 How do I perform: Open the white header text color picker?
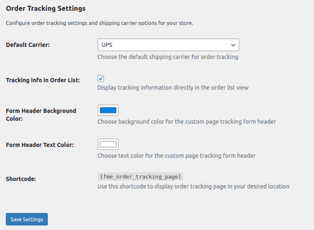pos(108,144)
